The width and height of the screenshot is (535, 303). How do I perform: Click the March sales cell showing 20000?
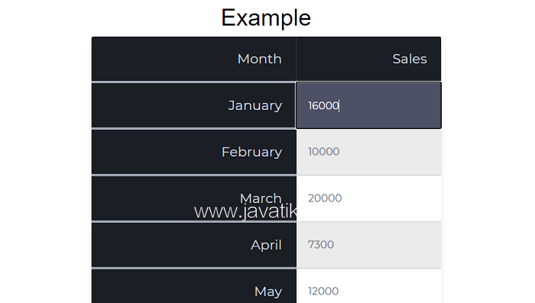(x=368, y=198)
